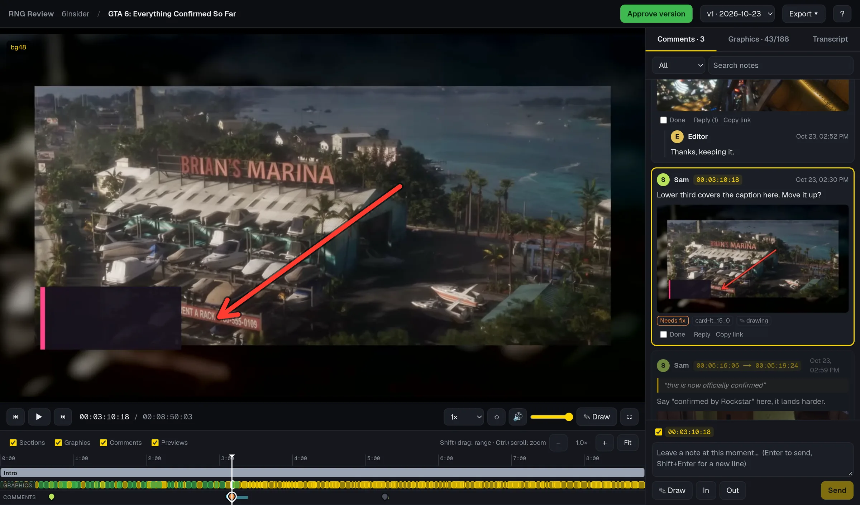This screenshot has height=505, width=860.
Task: Adjust the volume slider
Action: tap(551, 417)
